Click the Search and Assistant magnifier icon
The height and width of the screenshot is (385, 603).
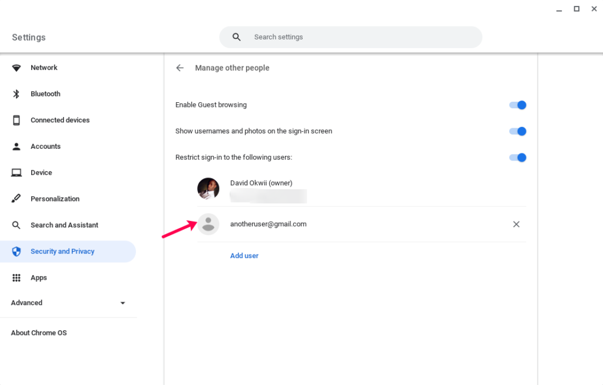(16, 225)
